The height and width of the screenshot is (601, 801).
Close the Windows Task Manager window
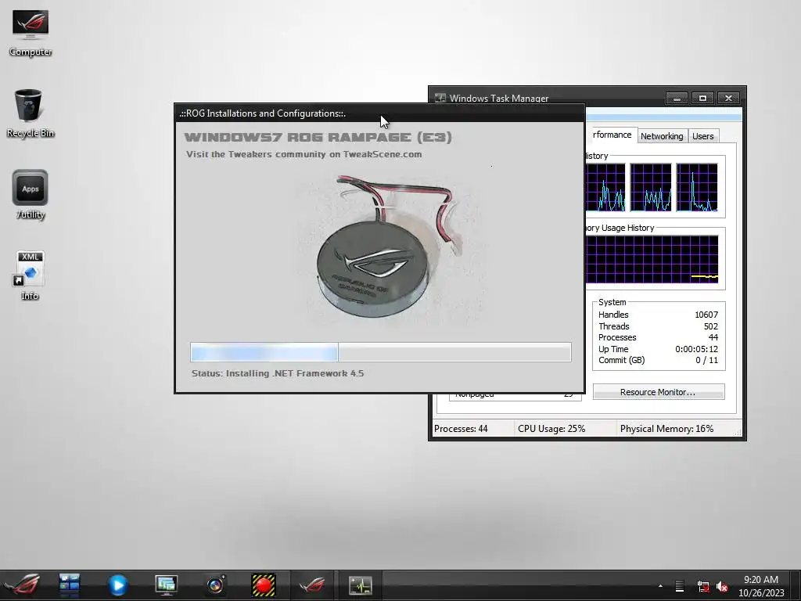pyautogui.click(x=728, y=98)
